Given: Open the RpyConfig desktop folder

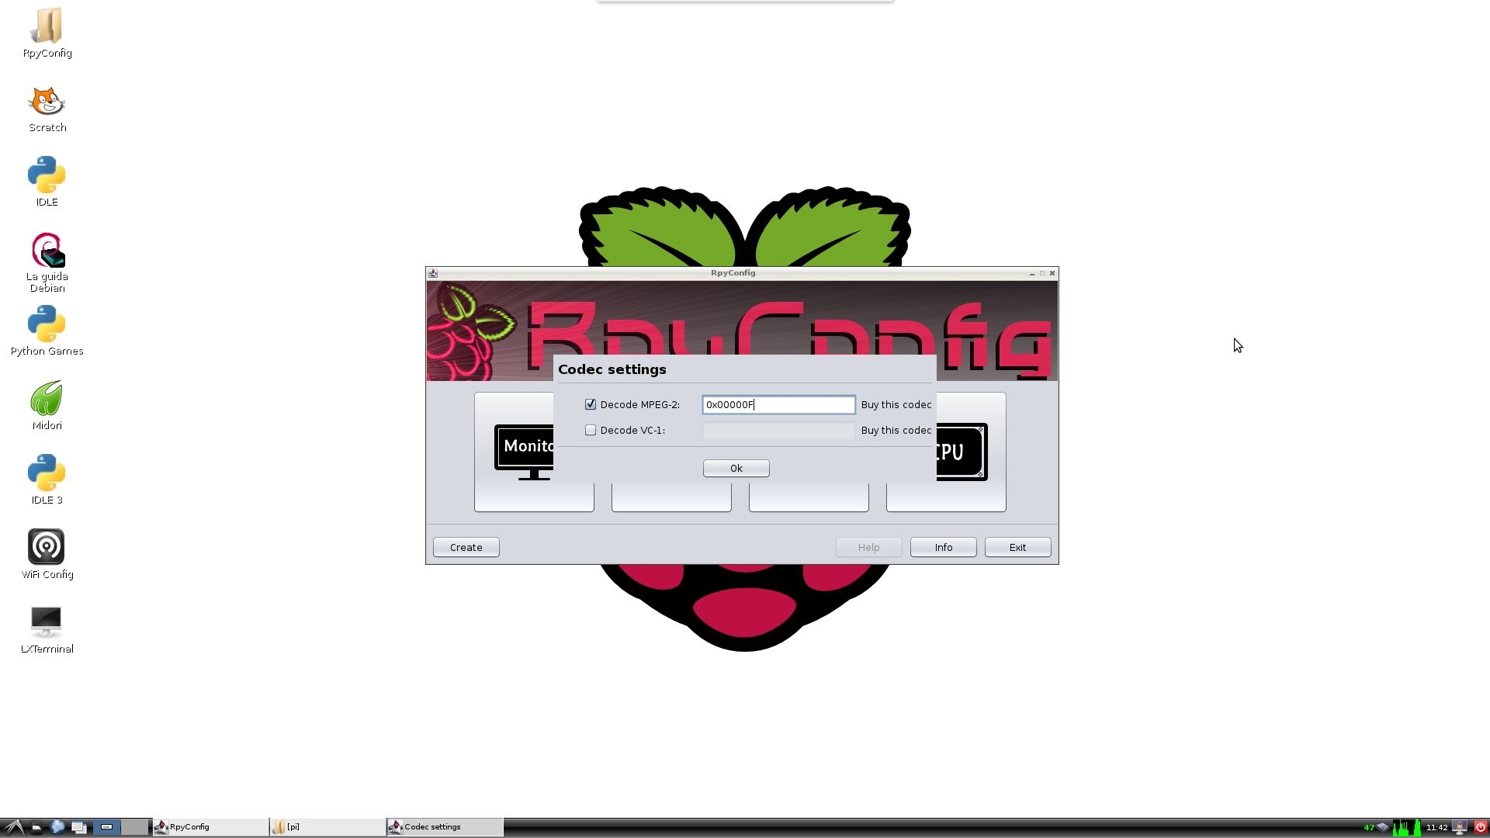Looking at the screenshot, I should click(x=47, y=28).
